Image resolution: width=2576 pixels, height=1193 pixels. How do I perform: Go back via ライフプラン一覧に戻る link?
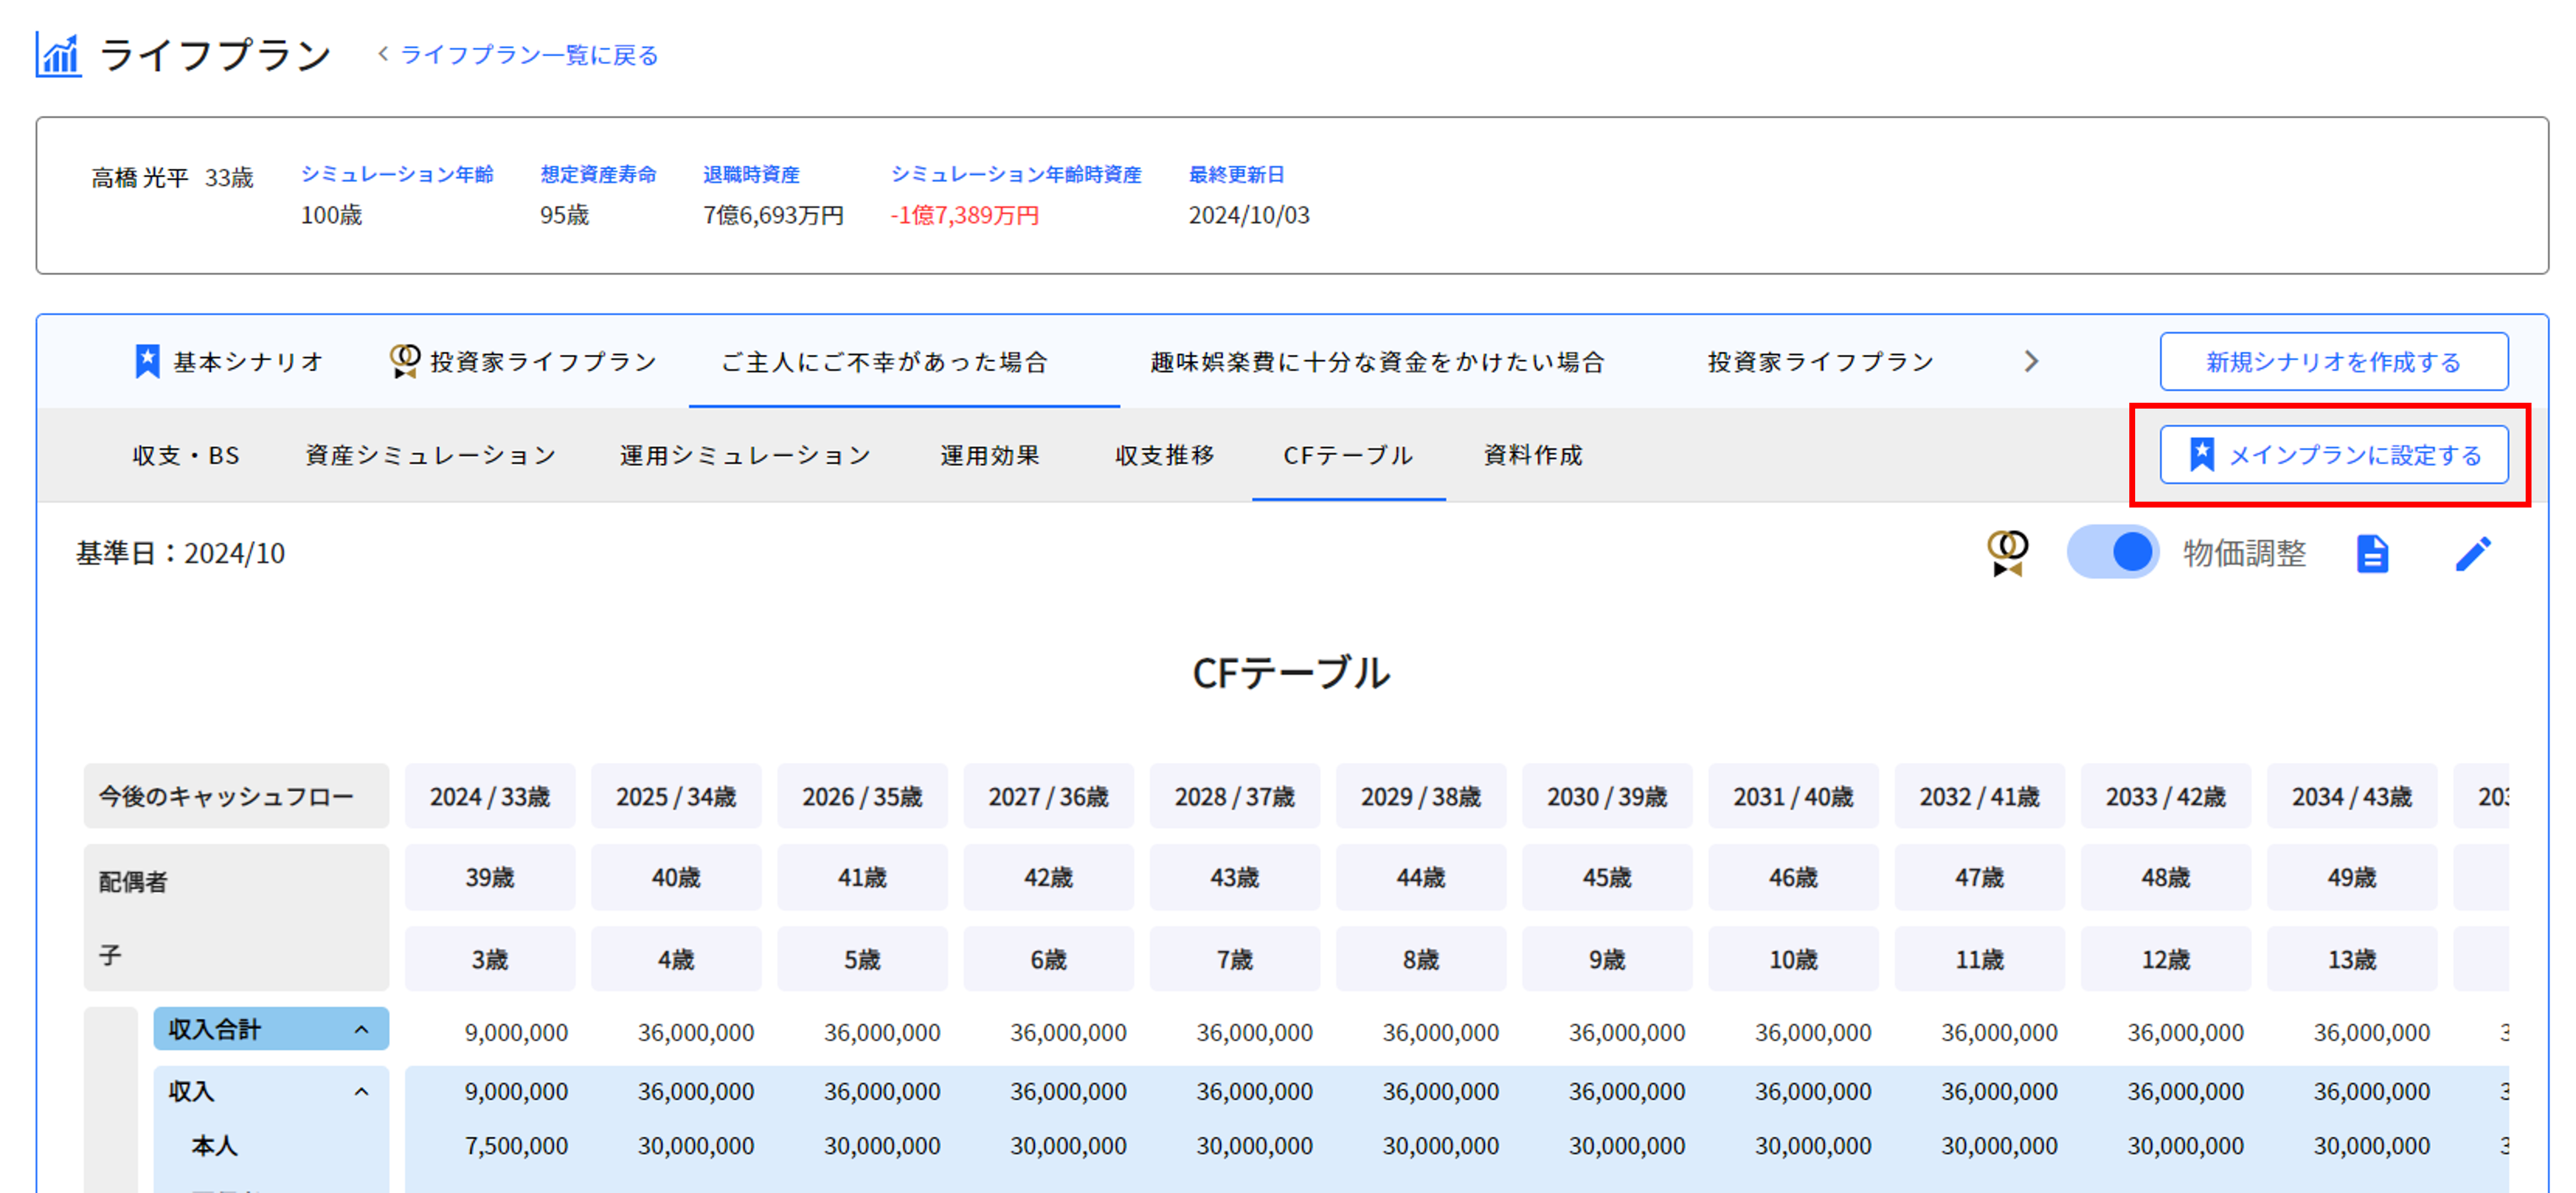(x=529, y=55)
